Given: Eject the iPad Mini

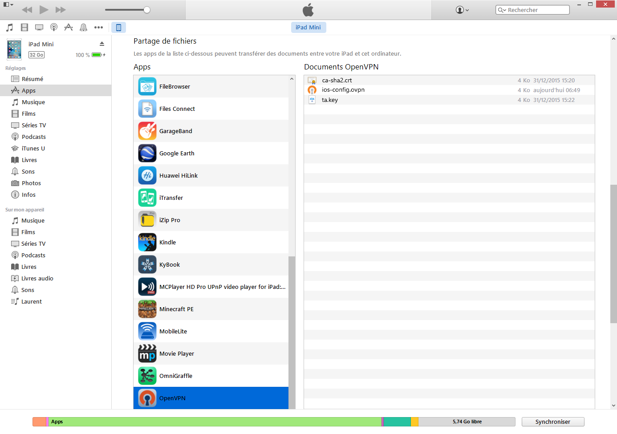Looking at the screenshot, I should 102,44.
